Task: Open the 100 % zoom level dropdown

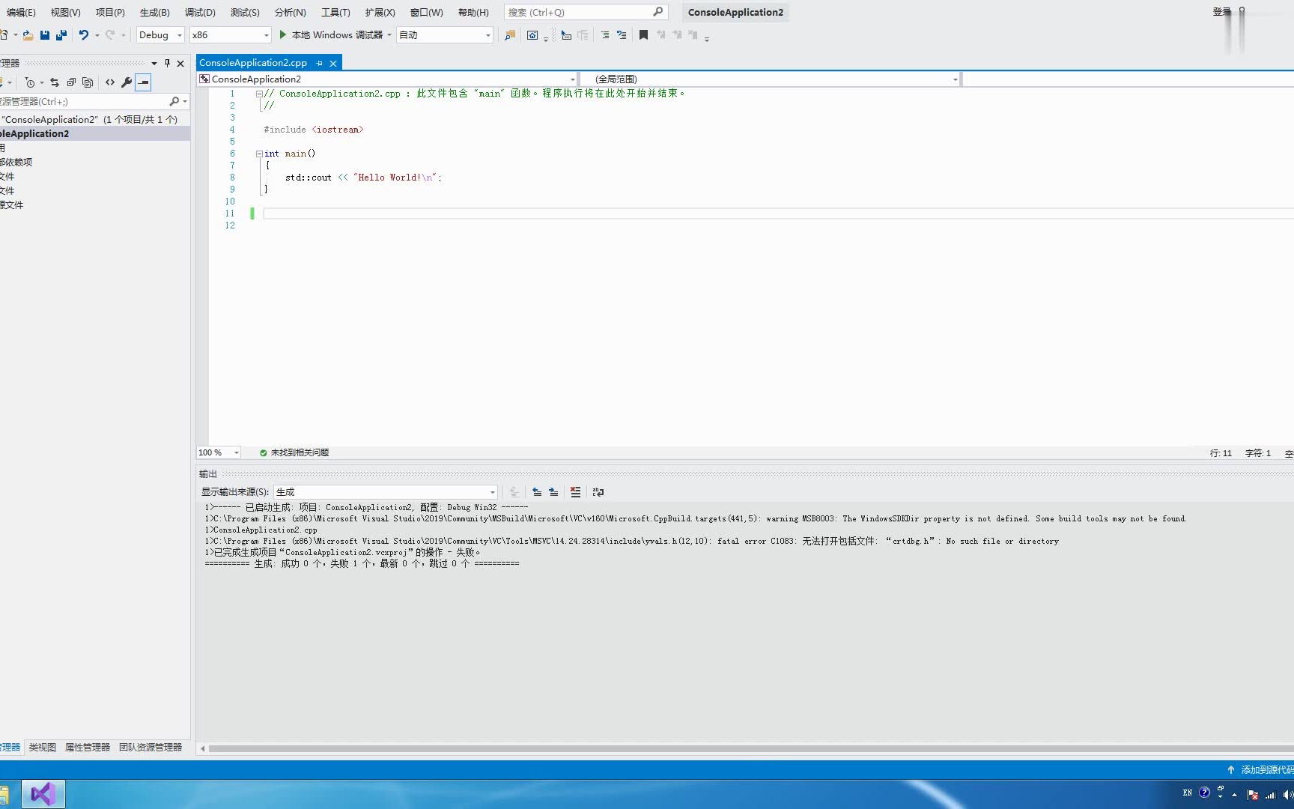Action: [x=219, y=452]
